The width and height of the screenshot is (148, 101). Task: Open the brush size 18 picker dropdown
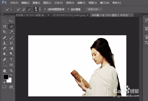click(x=40, y=9)
